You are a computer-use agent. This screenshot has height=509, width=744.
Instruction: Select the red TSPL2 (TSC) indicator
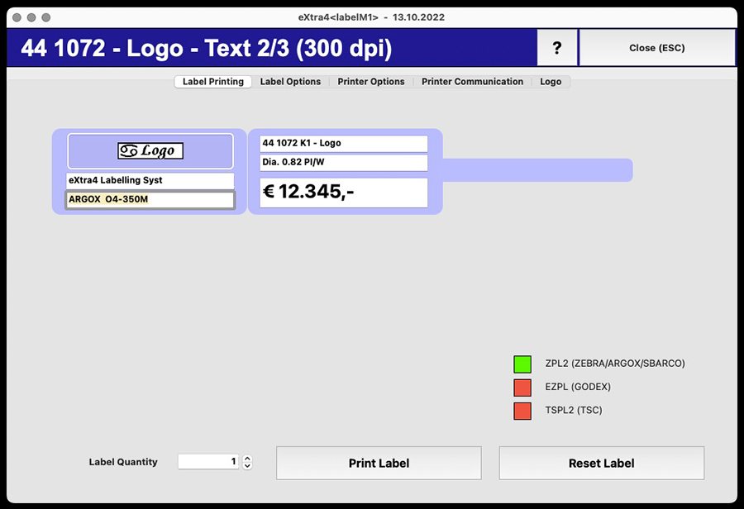tap(522, 411)
